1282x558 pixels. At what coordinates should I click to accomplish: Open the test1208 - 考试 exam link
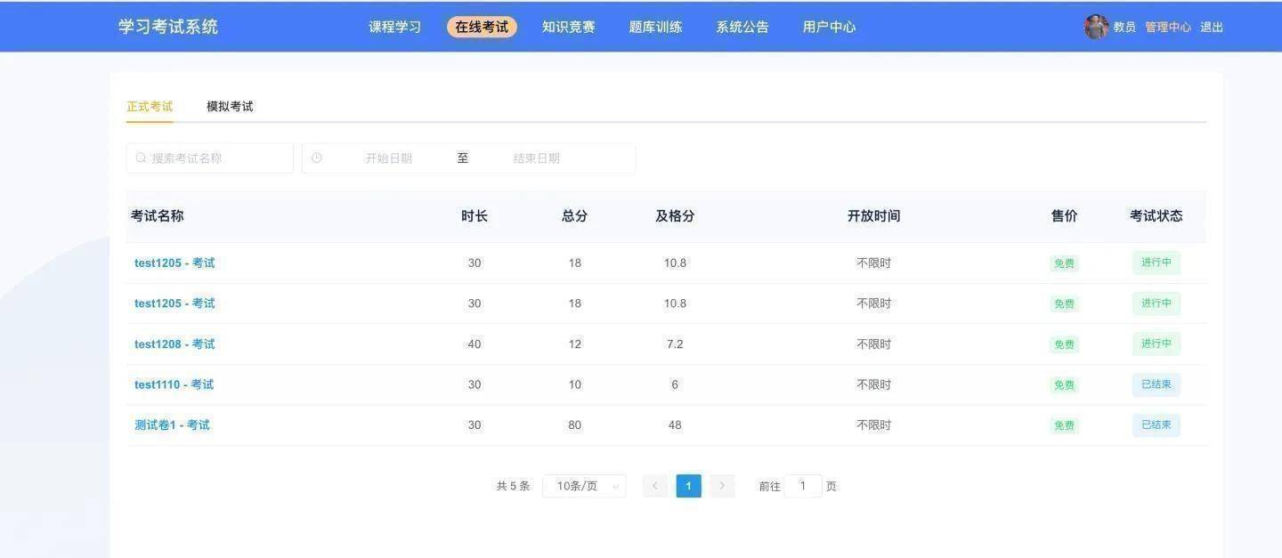click(x=174, y=344)
